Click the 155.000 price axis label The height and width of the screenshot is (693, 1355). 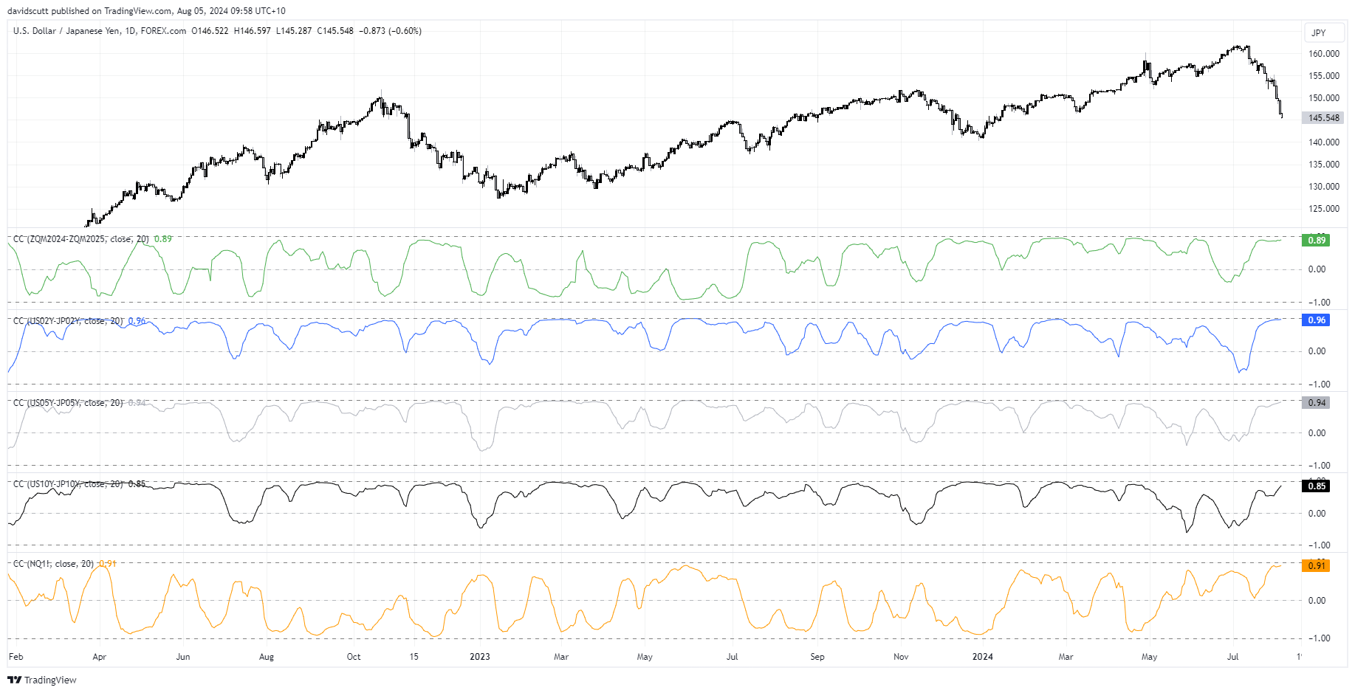pyautogui.click(x=1323, y=76)
